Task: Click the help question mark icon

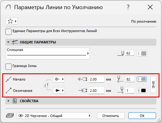Action: 128,7
